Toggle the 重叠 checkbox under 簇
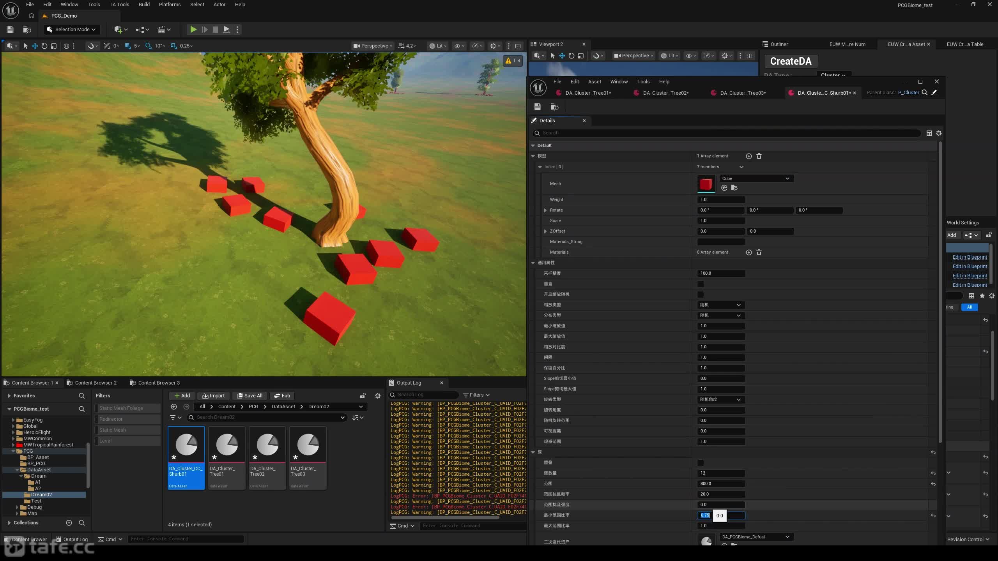998x561 pixels. tap(701, 463)
